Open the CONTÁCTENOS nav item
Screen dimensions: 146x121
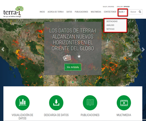110,12
